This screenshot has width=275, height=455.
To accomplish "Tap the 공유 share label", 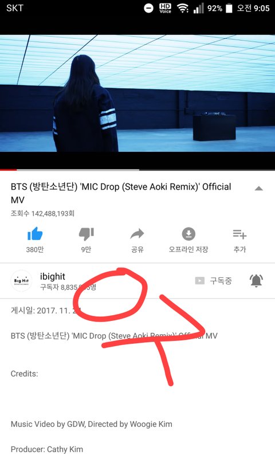I will point(137,249).
